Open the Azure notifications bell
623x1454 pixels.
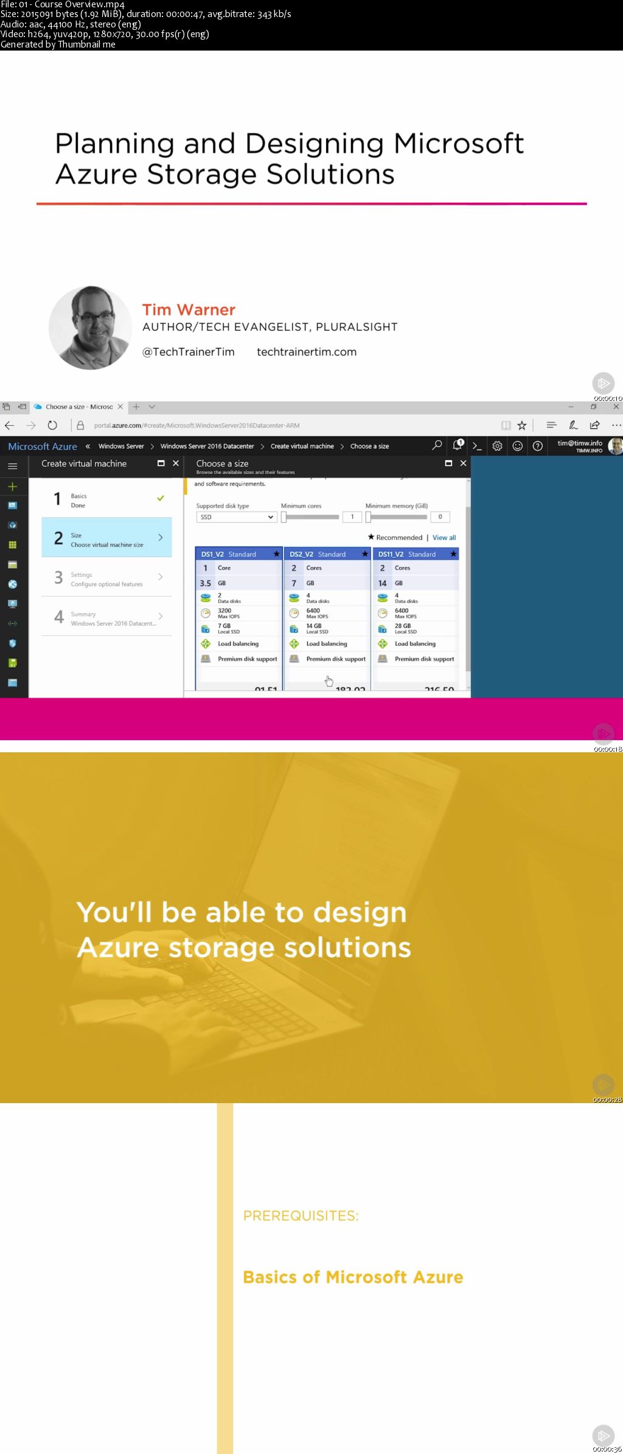(x=458, y=445)
